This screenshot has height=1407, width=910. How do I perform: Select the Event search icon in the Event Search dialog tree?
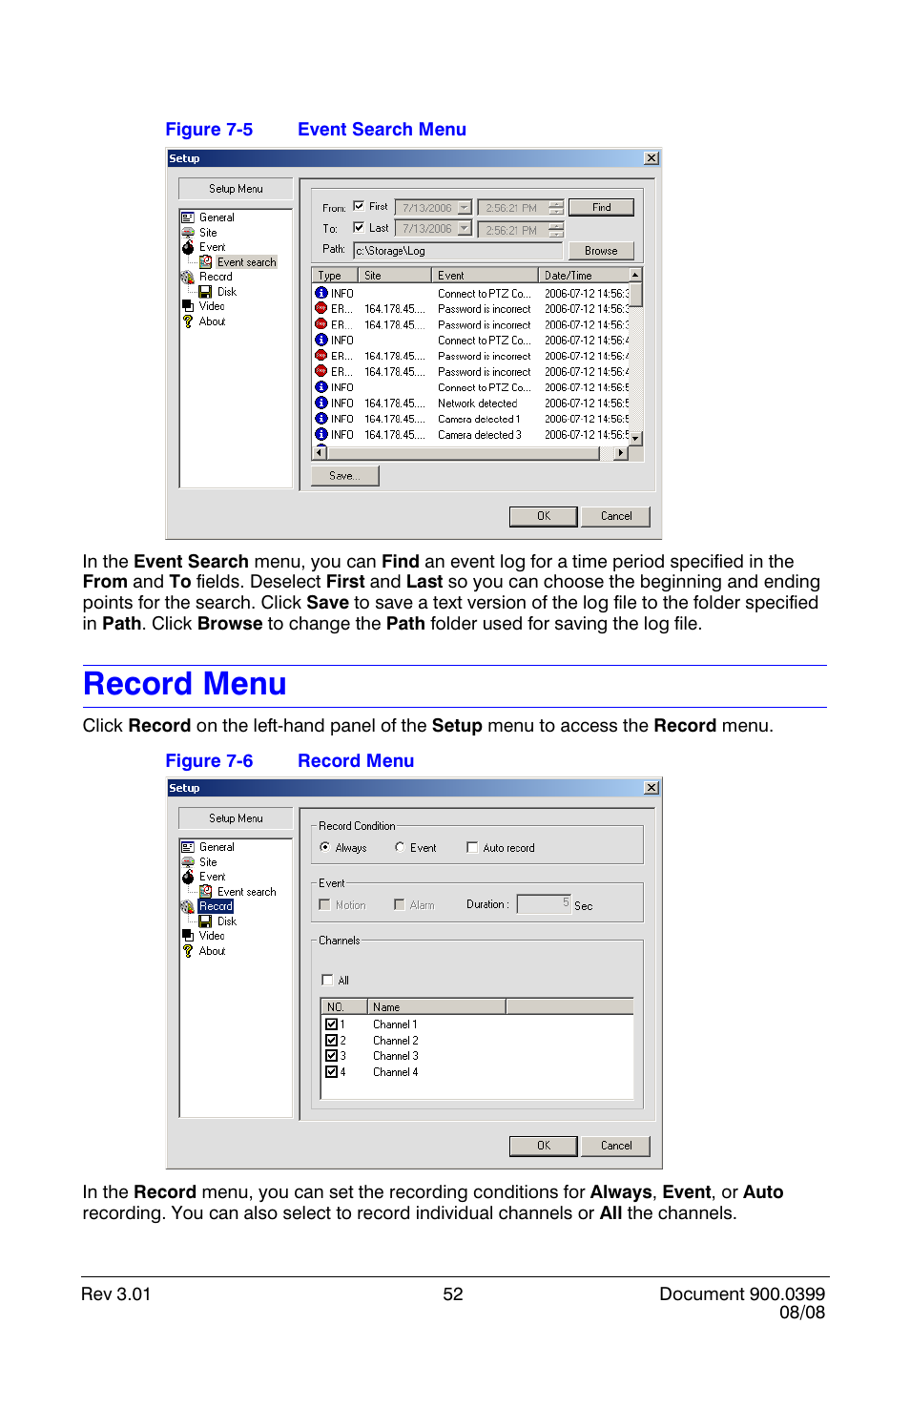pos(206,261)
